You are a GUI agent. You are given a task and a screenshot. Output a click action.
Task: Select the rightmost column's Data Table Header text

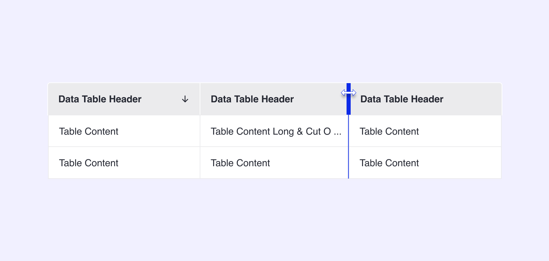[x=402, y=99]
